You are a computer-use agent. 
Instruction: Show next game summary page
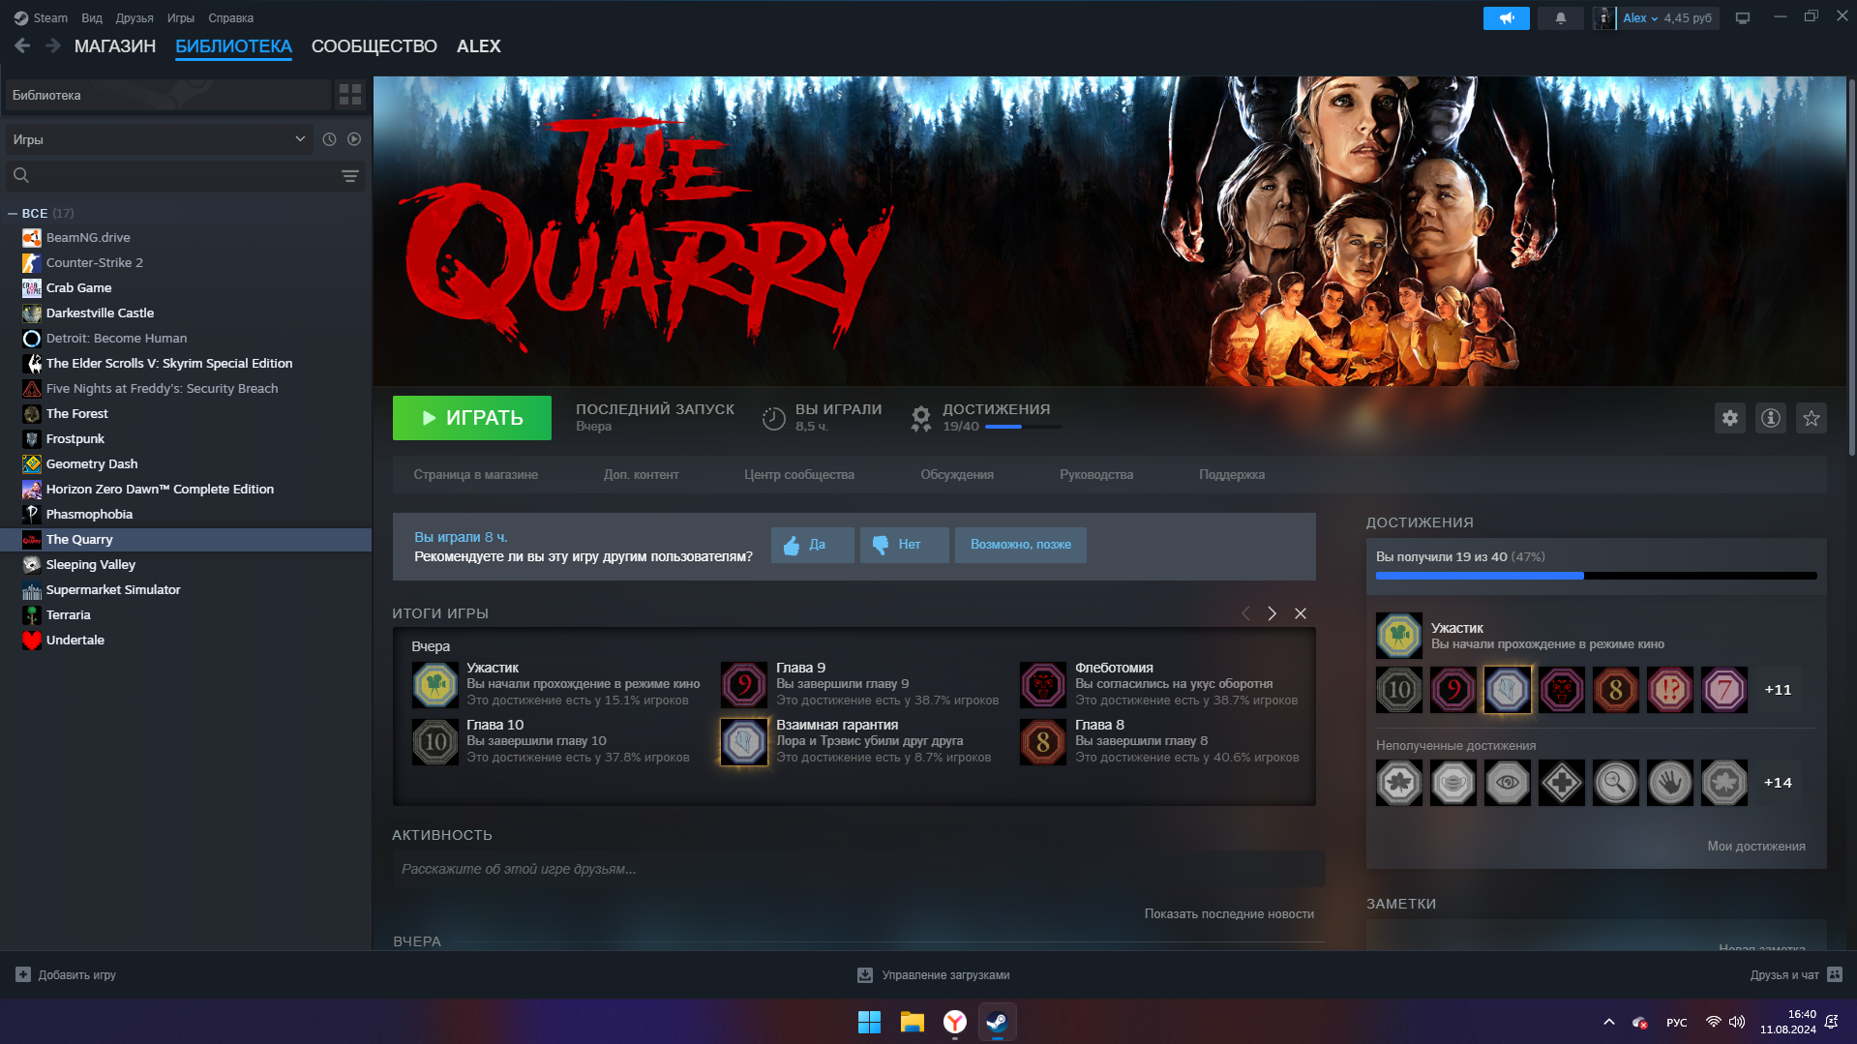pyautogui.click(x=1272, y=613)
